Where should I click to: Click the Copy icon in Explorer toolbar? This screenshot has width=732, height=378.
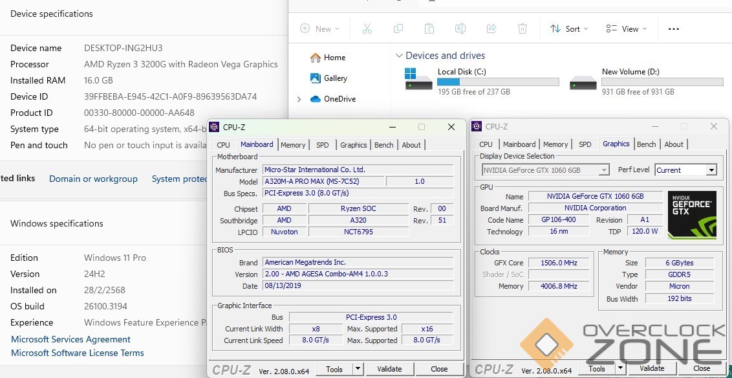point(398,28)
